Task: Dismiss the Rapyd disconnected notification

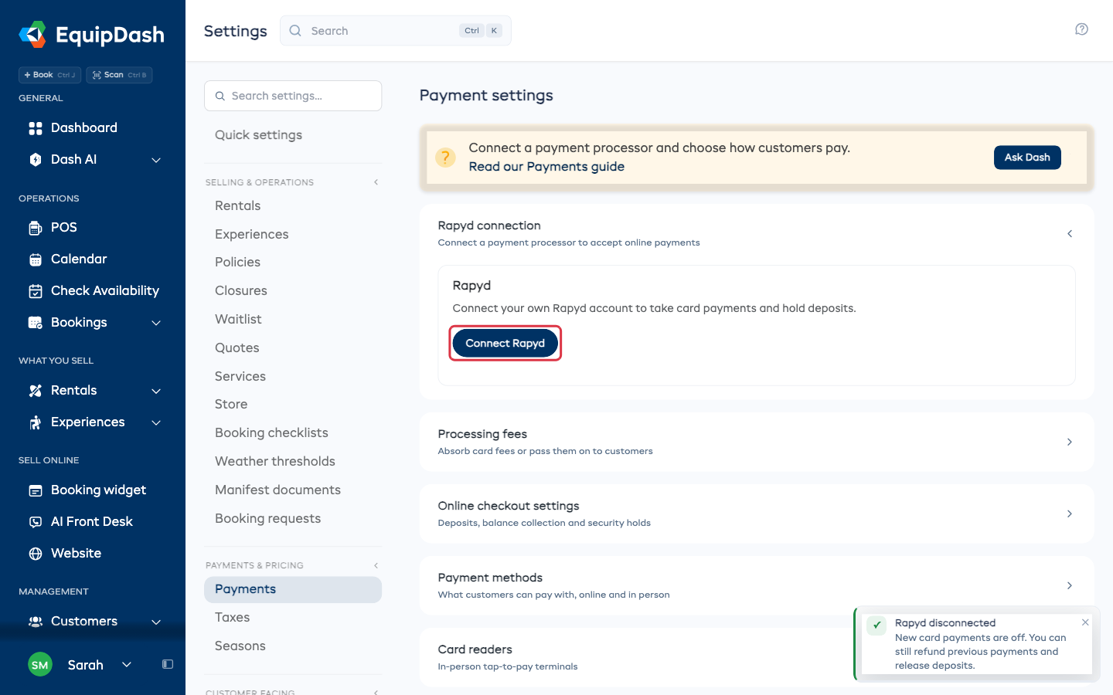Action: [1085, 622]
